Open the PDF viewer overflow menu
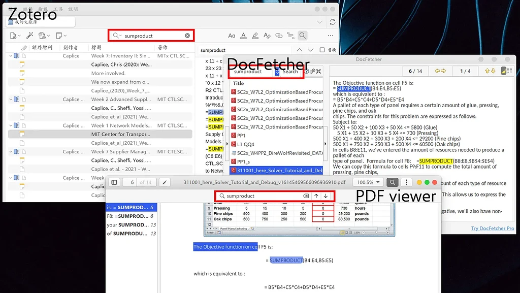 tap(405, 182)
